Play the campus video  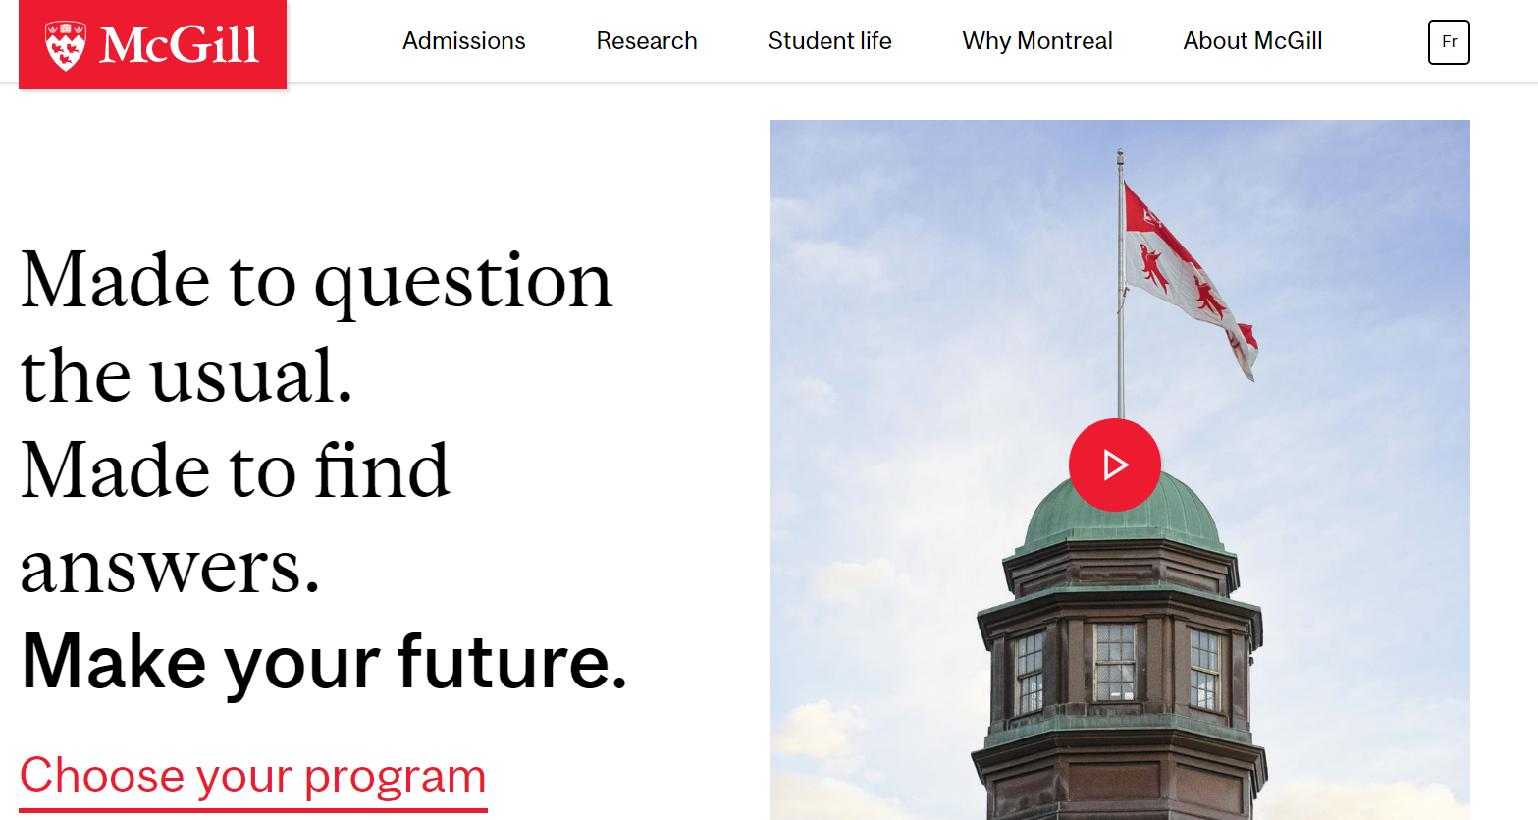pyautogui.click(x=1114, y=465)
